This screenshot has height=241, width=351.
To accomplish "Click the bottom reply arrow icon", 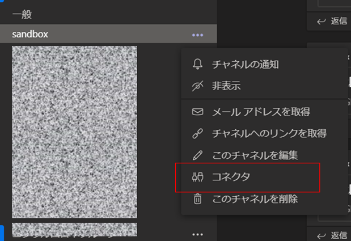I will click(x=321, y=236).
